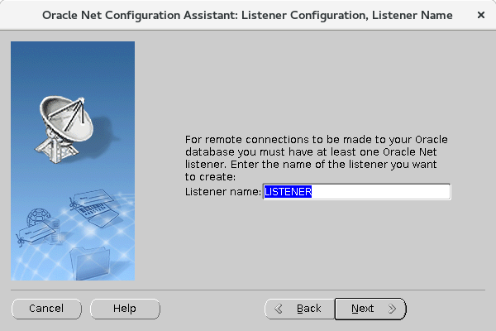Cancel the listener configuration wizard

point(46,309)
